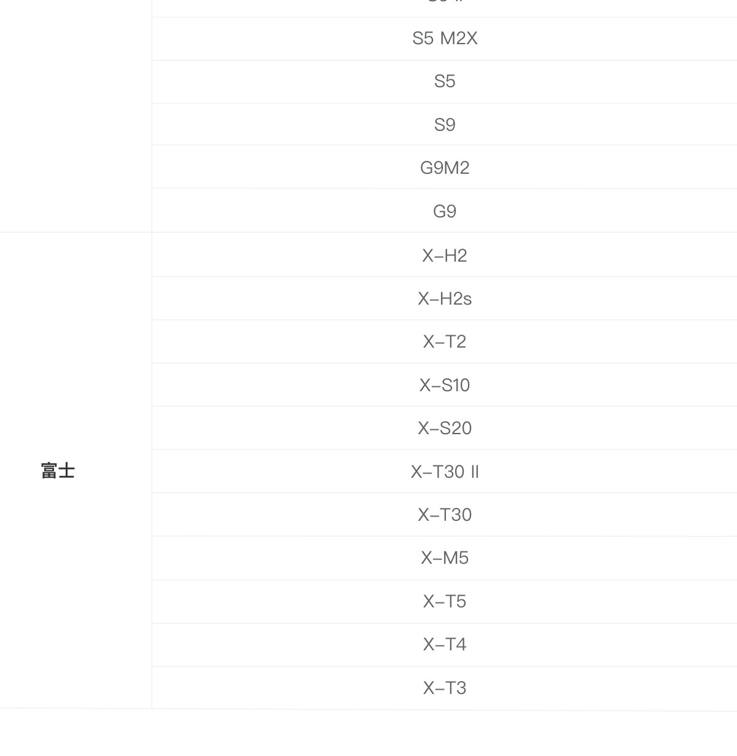Click the X-T30 II model

pyautogui.click(x=445, y=472)
